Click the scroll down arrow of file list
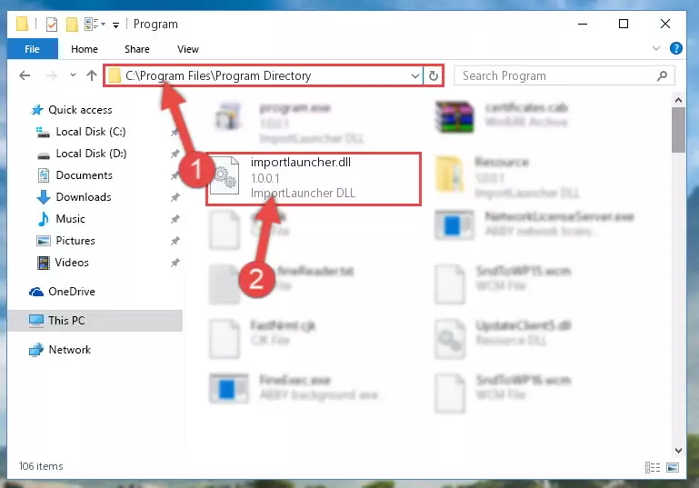This screenshot has height=488, width=699. coord(678,450)
